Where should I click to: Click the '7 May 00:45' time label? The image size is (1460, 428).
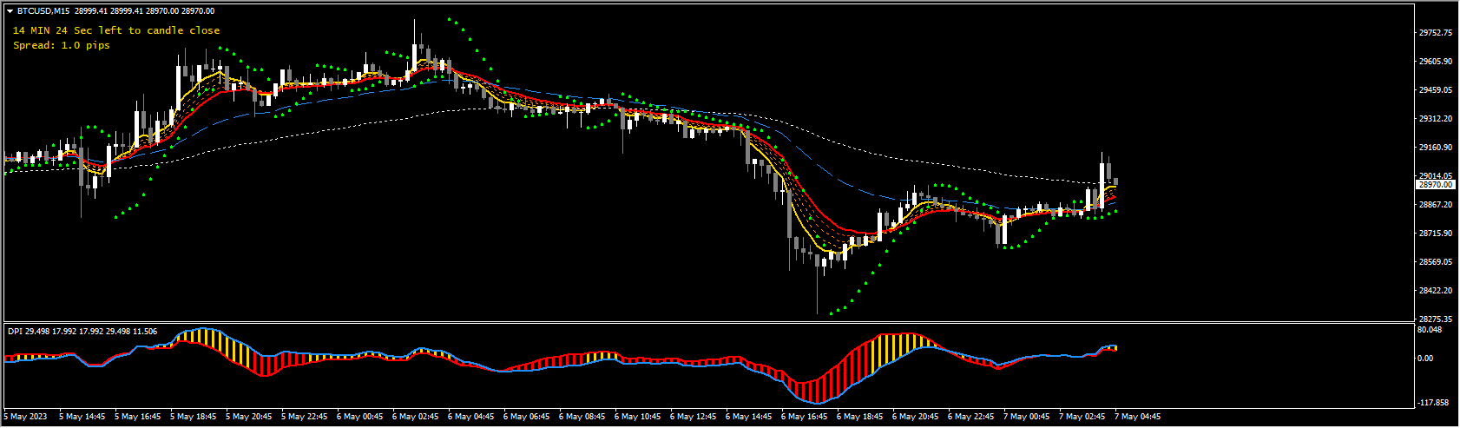pos(1027,417)
